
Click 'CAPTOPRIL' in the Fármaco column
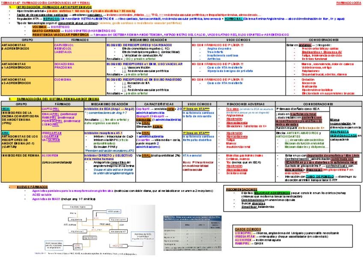[51, 109]
